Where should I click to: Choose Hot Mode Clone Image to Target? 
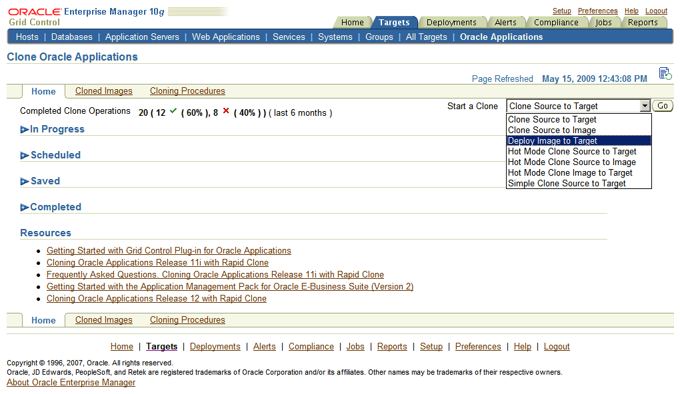pos(579,173)
